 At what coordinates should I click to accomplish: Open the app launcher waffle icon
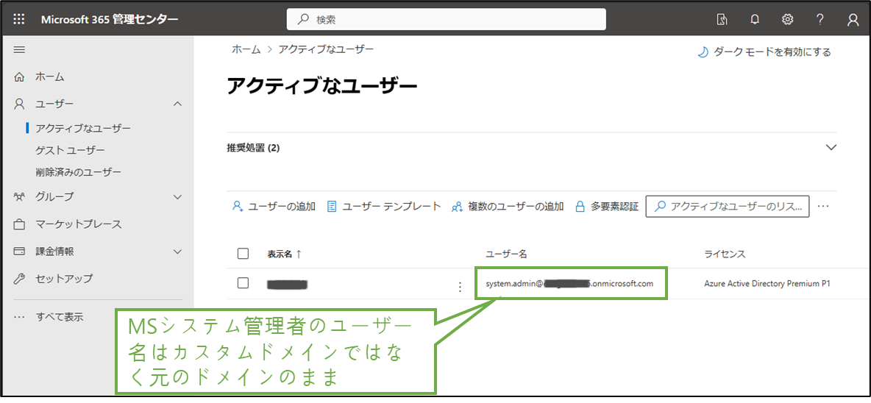[19, 20]
